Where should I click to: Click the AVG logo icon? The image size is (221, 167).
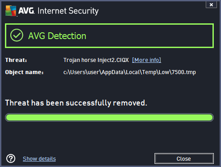coord(11,11)
